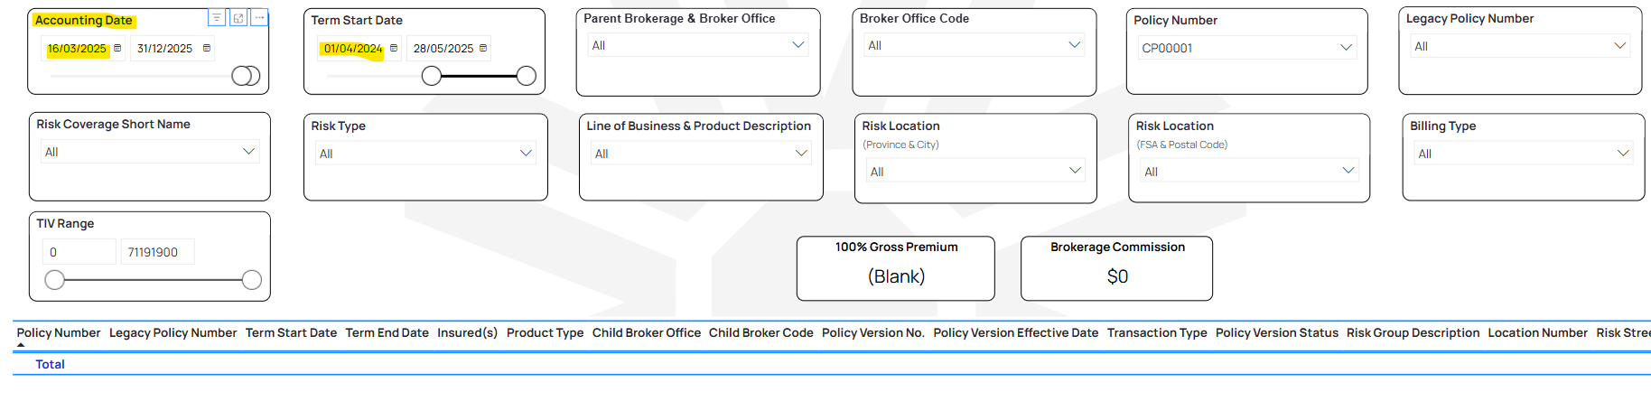Click the TIV Range maximum field 71191900
Image resolution: width=1651 pixels, height=420 pixels.
157,252
